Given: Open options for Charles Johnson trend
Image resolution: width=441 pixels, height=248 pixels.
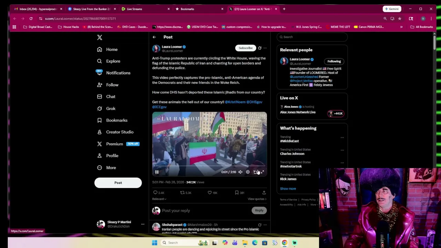Looking at the screenshot, I should pyautogui.click(x=342, y=150).
